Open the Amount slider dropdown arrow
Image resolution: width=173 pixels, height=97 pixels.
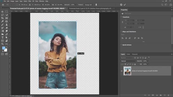pyautogui.click(x=76, y=5)
